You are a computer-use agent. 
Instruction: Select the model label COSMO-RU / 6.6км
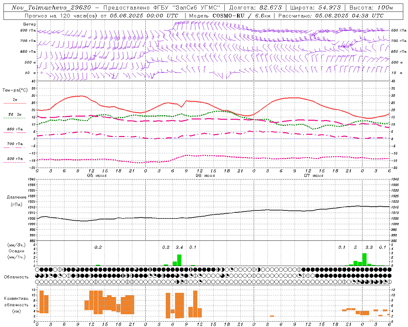click(x=242, y=16)
